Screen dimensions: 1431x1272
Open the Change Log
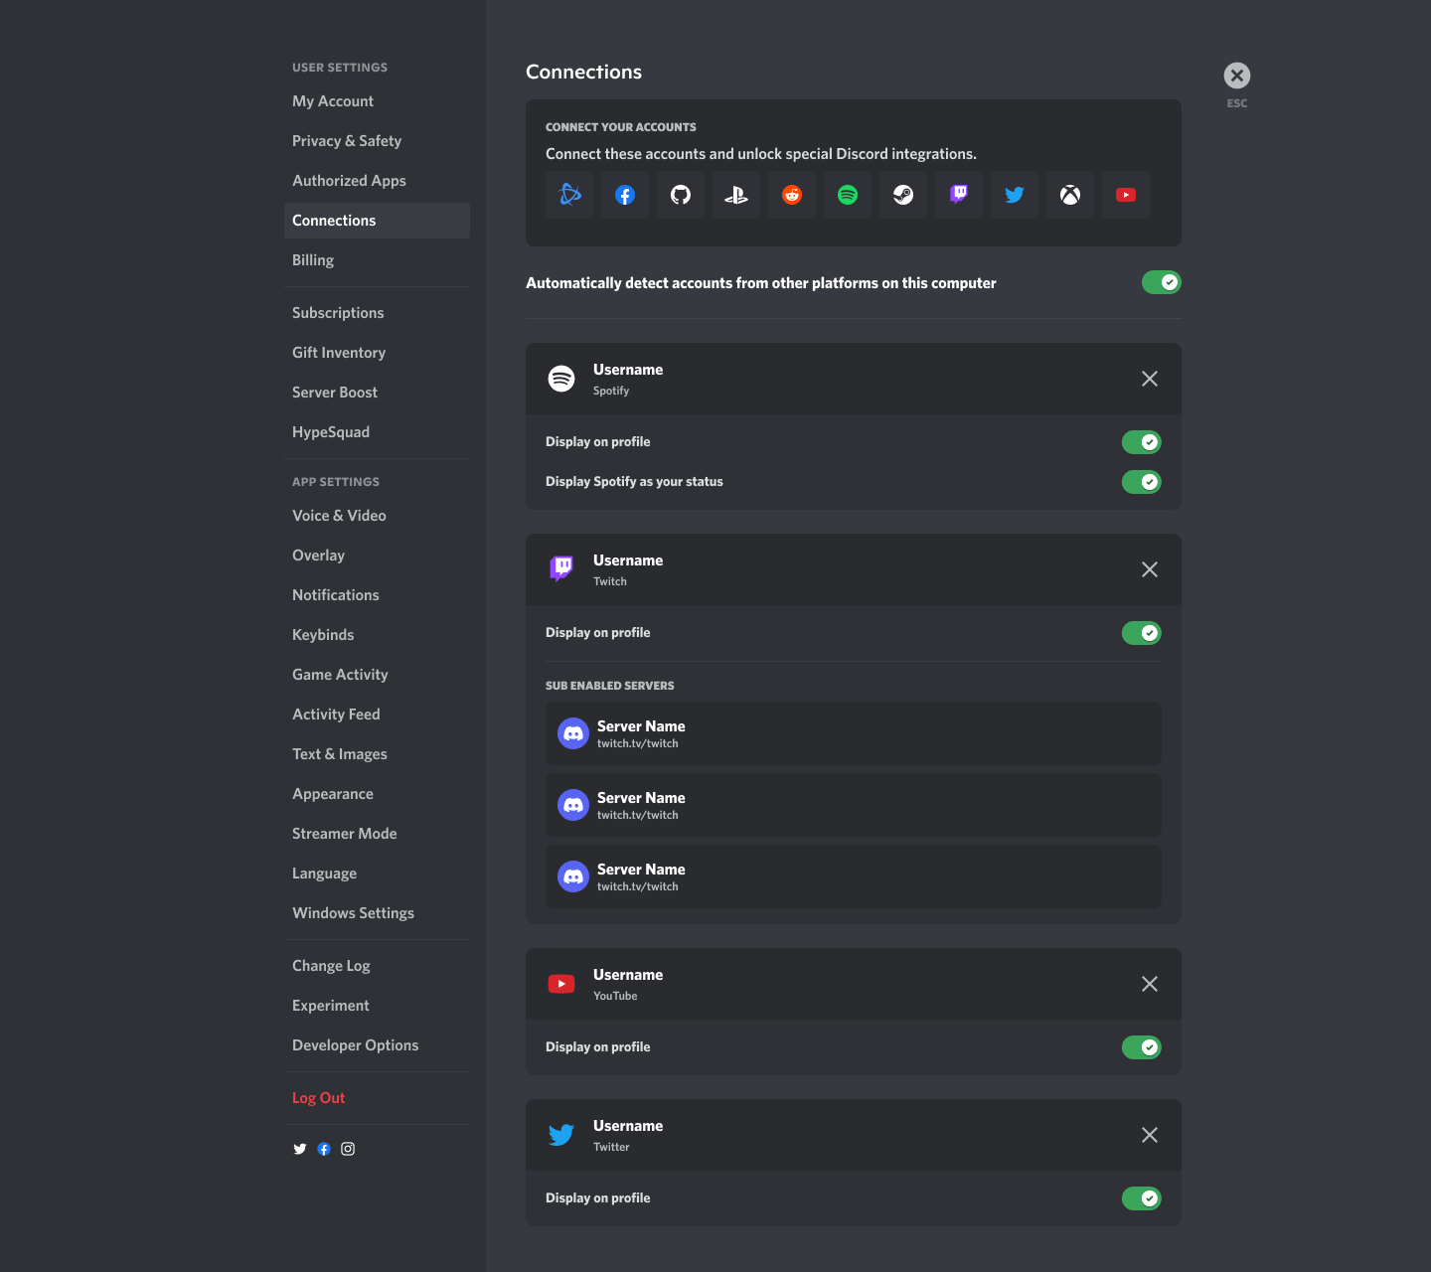pos(331,965)
